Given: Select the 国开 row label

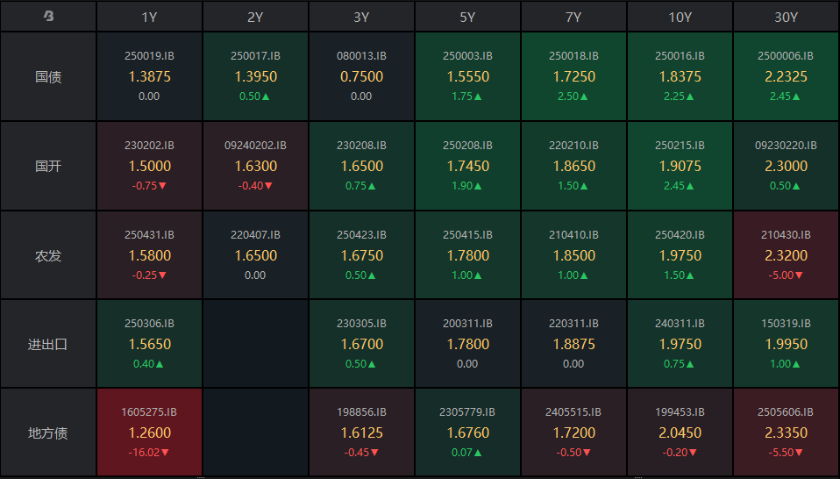Looking at the screenshot, I should tap(48, 166).
